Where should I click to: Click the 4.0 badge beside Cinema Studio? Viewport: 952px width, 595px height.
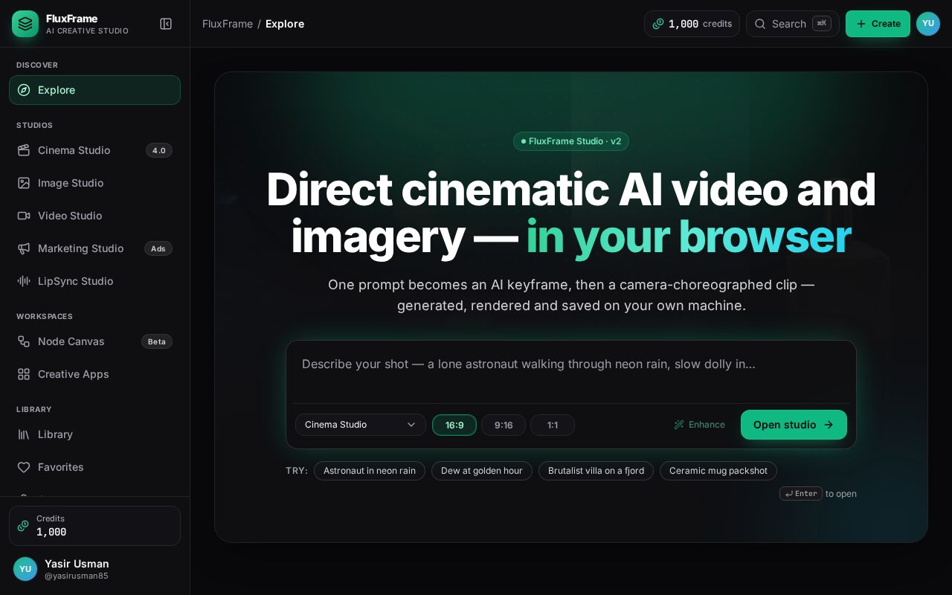pos(159,150)
